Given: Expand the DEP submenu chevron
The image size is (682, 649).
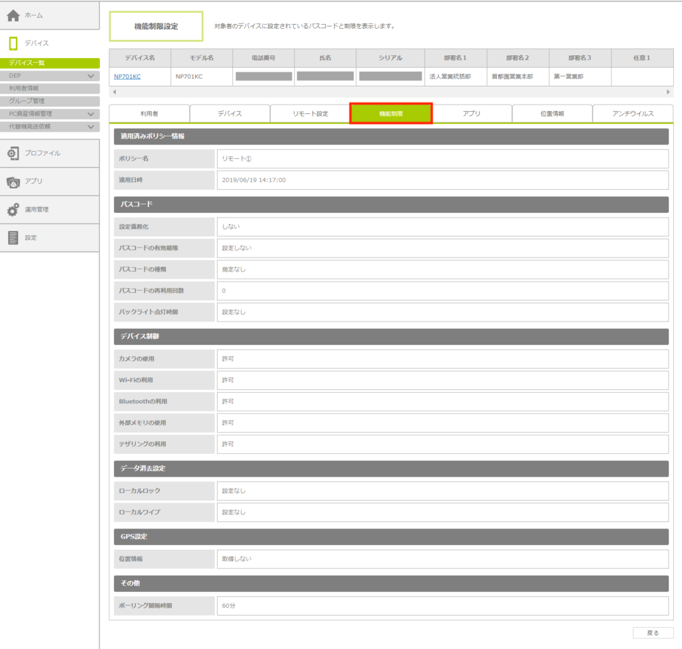Looking at the screenshot, I should 91,76.
